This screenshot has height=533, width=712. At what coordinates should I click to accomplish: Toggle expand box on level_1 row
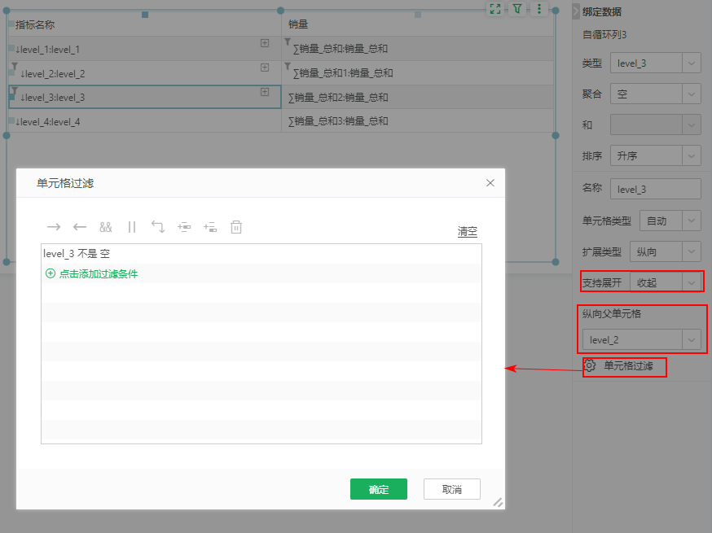pyautogui.click(x=265, y=43)
